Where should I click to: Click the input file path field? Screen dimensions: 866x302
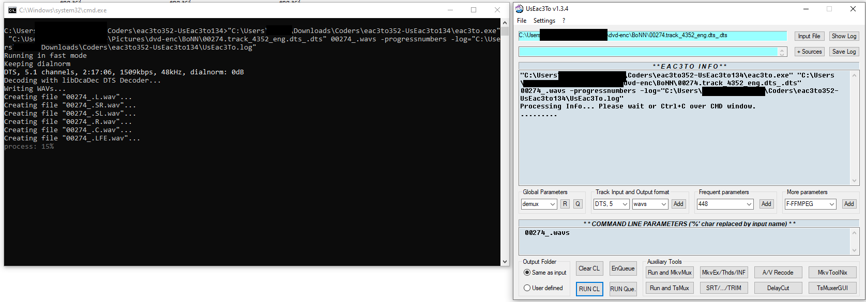pyautogui.click(x=652, y=36)
